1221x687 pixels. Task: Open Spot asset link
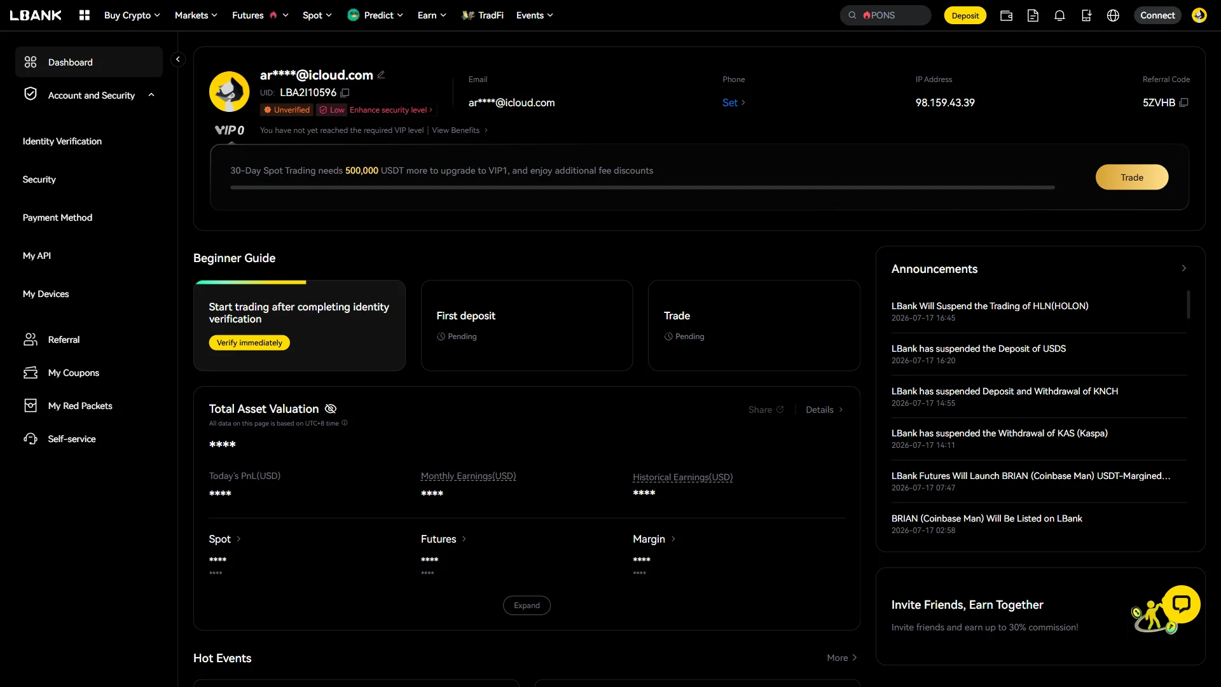pos(224,539)
